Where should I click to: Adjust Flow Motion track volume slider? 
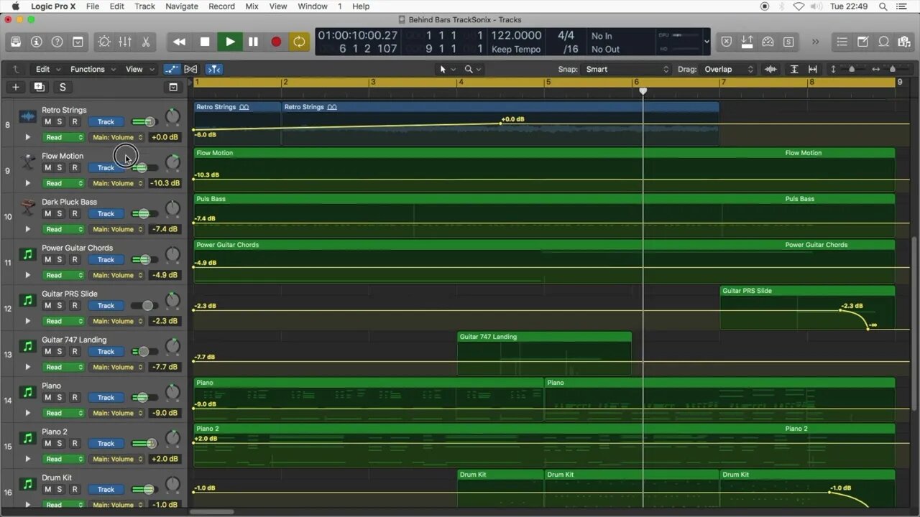(x=144, y=168)
